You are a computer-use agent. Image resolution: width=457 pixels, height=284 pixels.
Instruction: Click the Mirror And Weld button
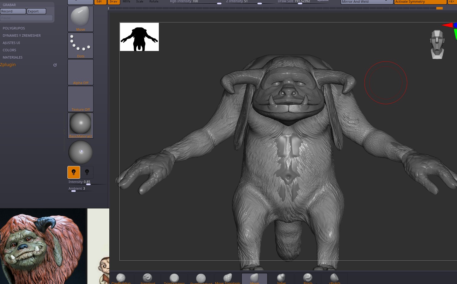coord(367,2)
